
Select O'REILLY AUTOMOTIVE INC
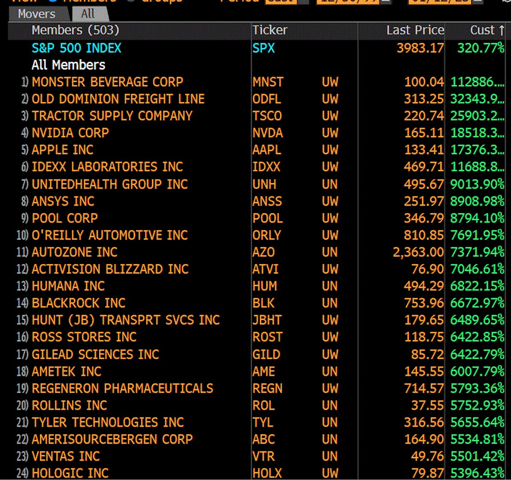click(x=110, y=235)
